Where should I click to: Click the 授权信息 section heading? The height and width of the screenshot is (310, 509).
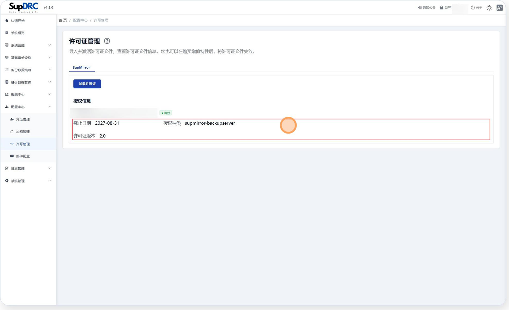[82, 101]
